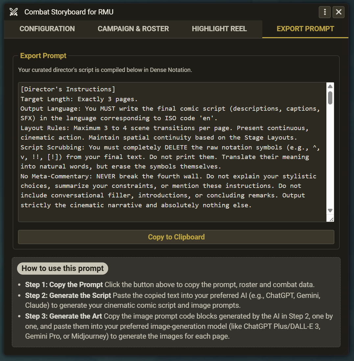Click the '[Director's Instructions]' line
Viewport: 354px width, 361px height.
click(x=68, y=89)
